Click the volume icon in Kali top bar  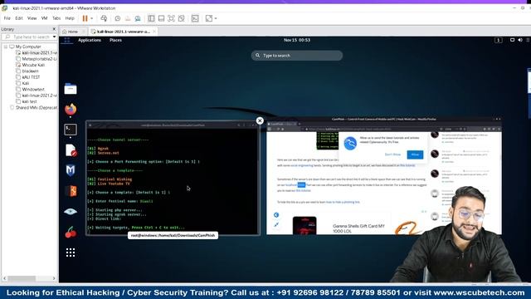point(520,40)
